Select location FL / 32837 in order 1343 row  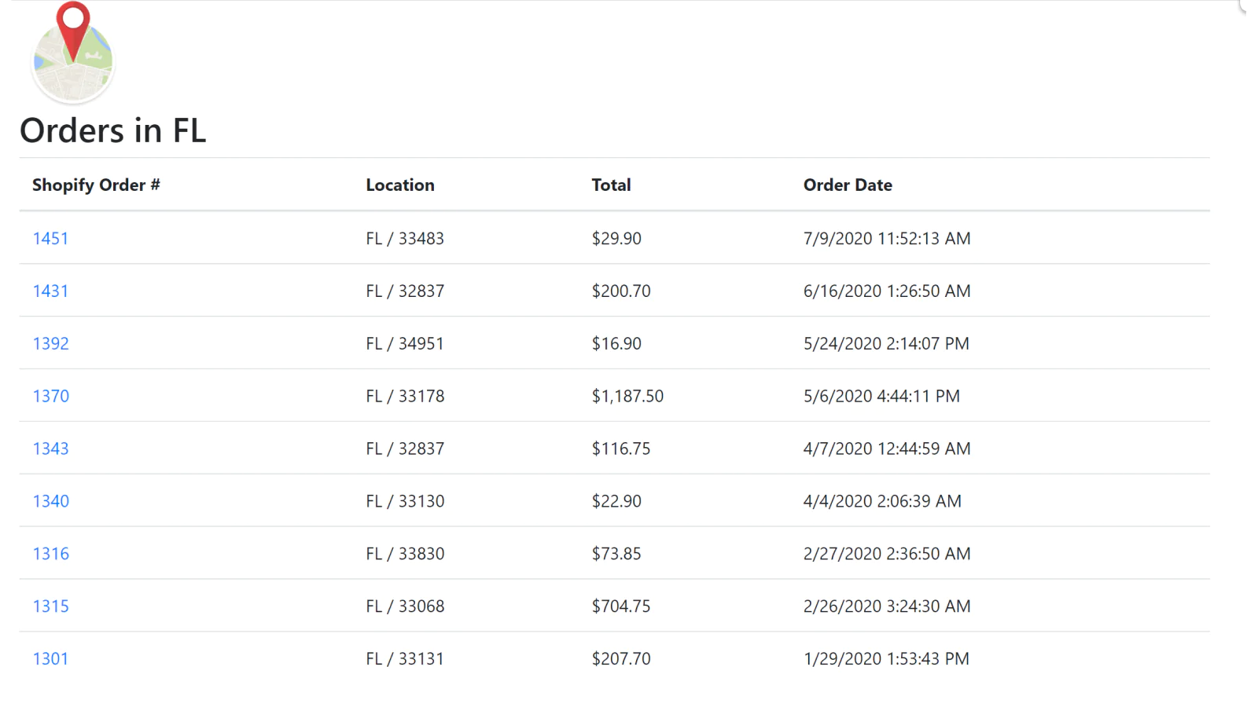pos(405,449)
